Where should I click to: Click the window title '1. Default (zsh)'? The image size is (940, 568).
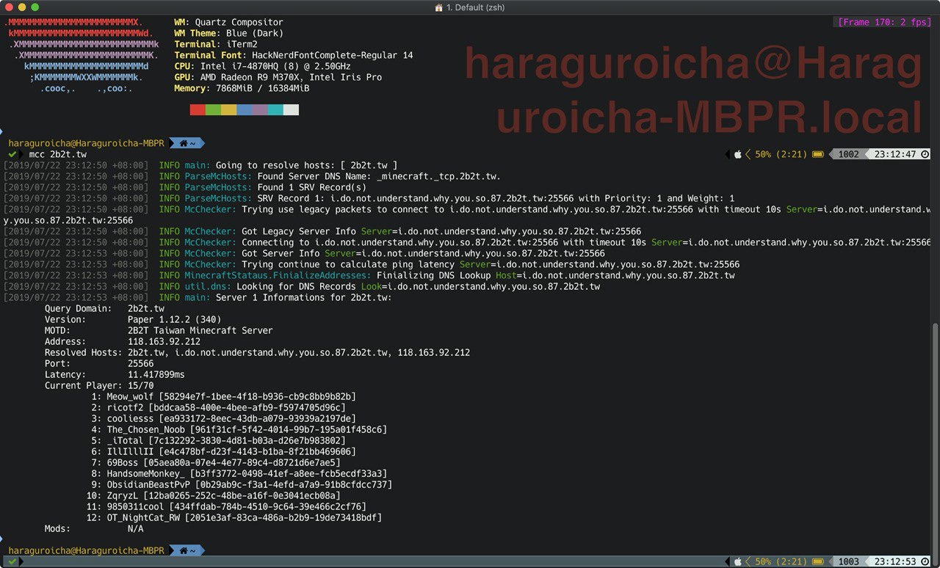click(x=477, y=7)
